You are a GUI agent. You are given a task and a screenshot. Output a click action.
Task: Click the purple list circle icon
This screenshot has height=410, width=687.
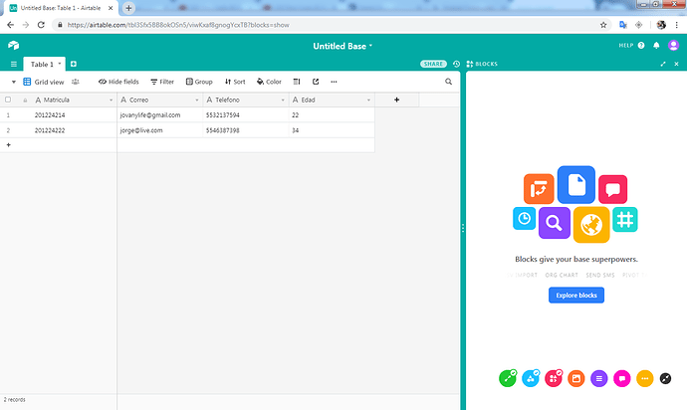pos(599,378)
